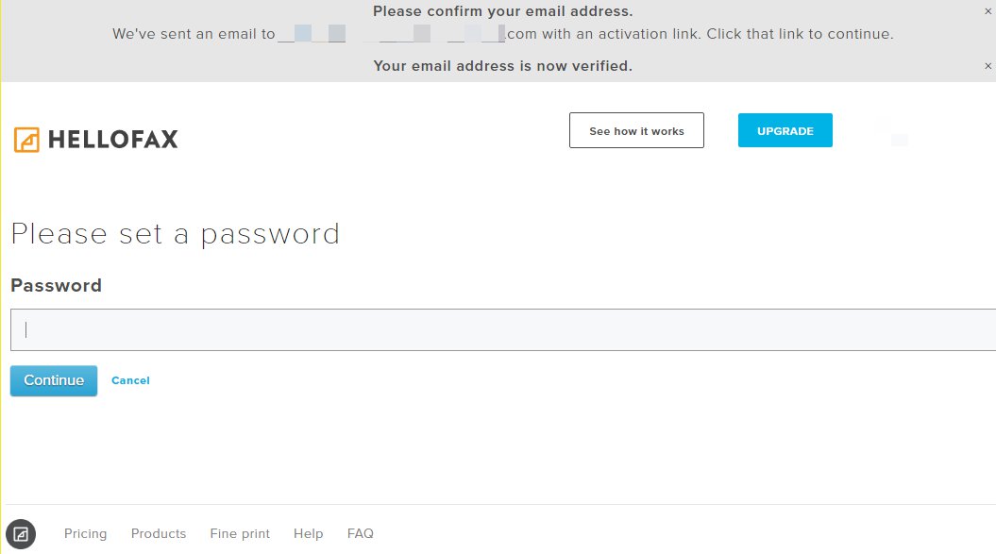Click the Password field label

56,285
